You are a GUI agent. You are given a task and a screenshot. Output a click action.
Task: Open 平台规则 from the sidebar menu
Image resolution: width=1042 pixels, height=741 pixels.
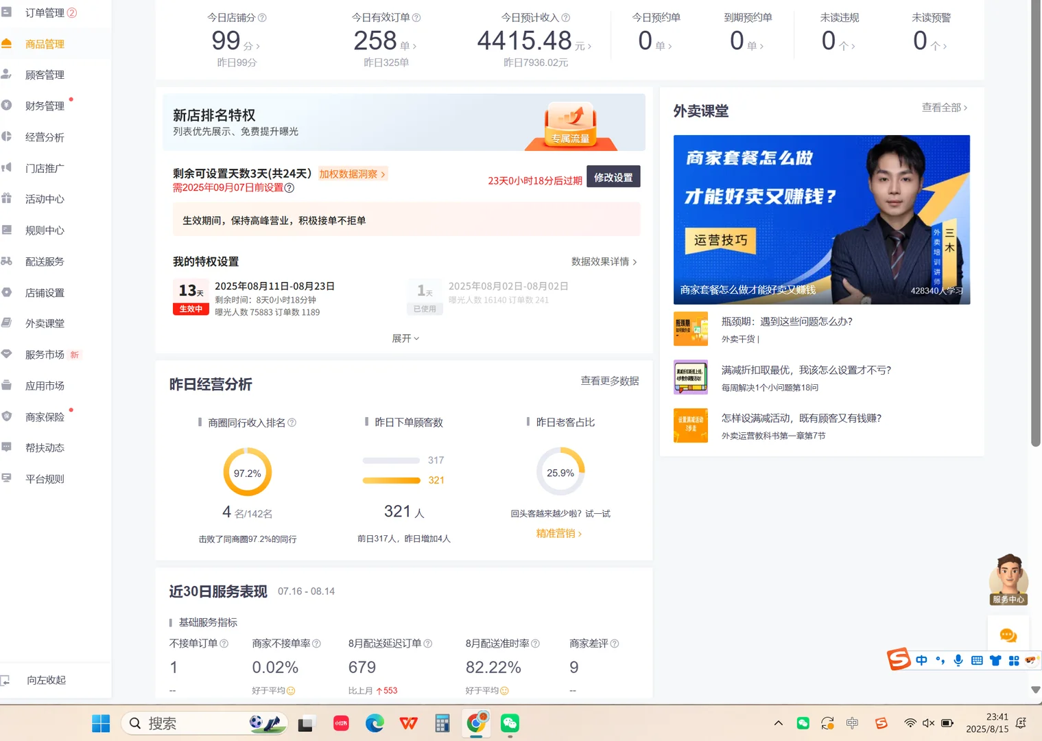45,478
